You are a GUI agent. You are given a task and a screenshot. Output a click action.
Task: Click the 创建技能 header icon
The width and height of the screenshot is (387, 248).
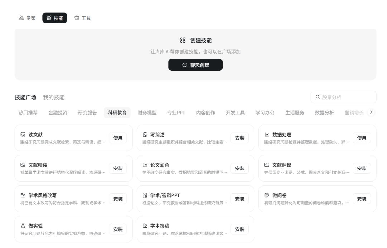click(x=183, y=40)
